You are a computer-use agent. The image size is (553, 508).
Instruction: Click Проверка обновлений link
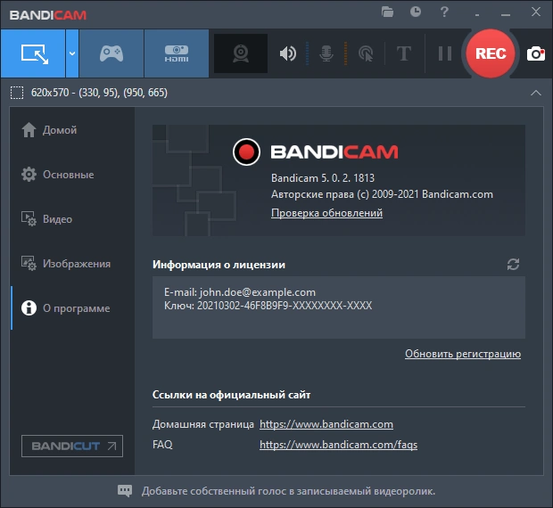[x=326, y=213]
